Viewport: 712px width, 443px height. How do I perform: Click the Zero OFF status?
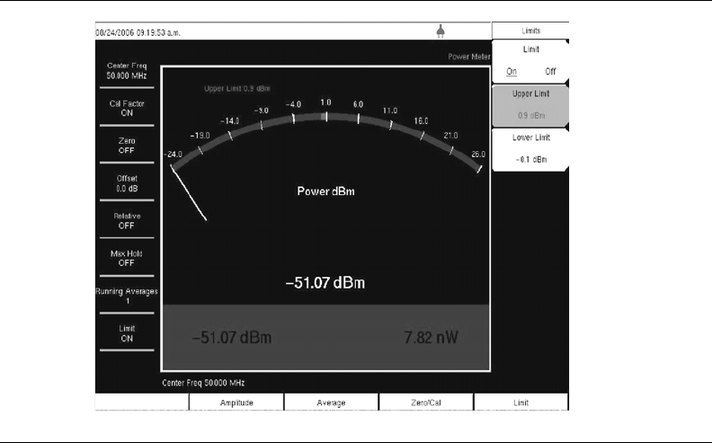(x=127, y=146)
